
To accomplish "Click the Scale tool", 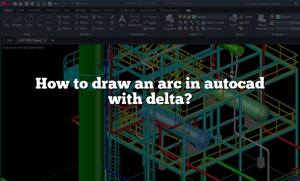I will [x=81, y=28].
